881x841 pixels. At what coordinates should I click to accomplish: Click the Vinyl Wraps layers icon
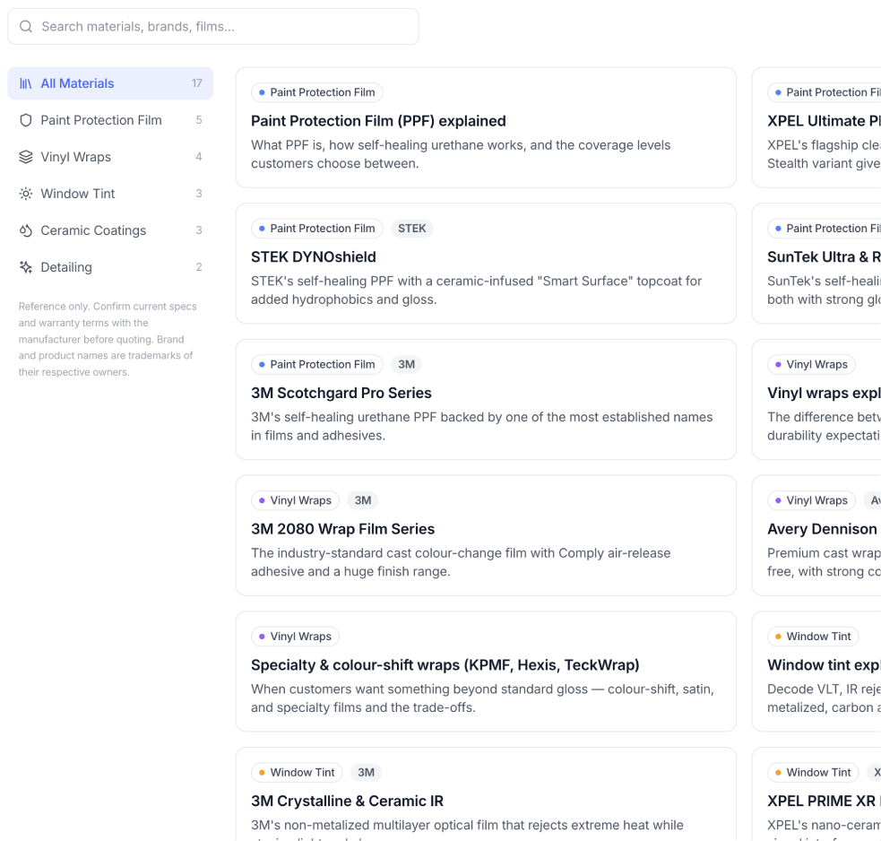coord(26,157)
